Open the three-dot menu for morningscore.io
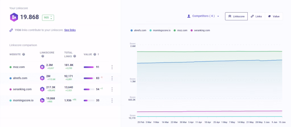 112,100
